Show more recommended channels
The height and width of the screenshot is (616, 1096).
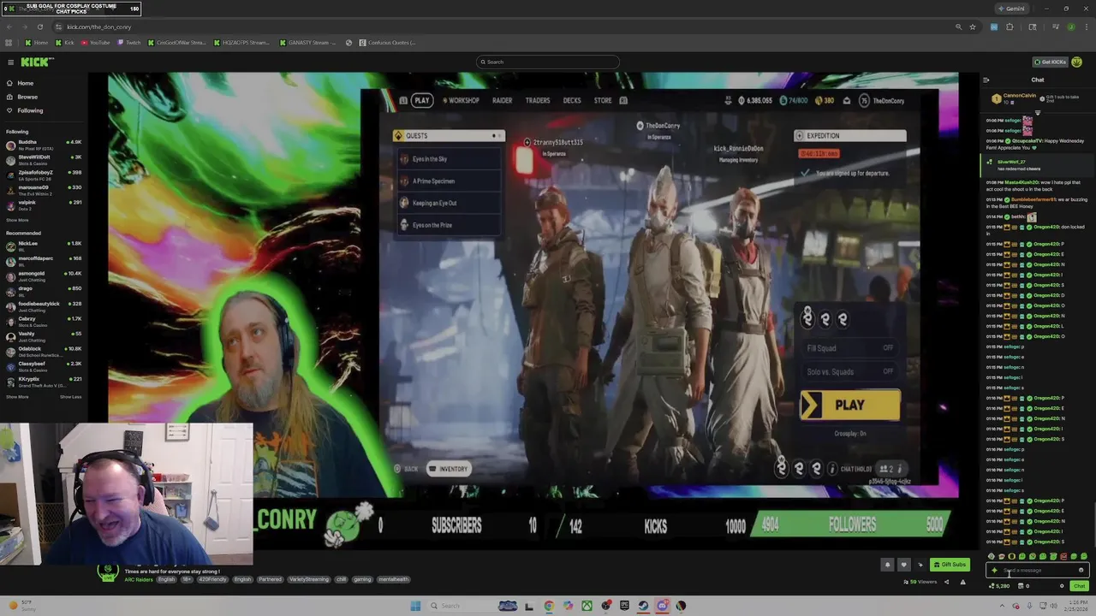pyautogui.click(x=17, y=396)
